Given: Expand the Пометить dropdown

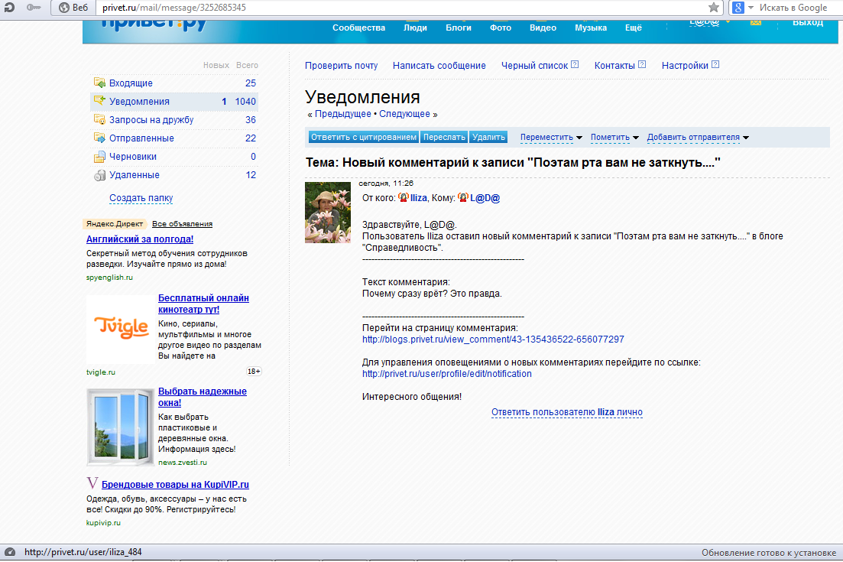Looking at the screenshot, I should click(x=614, y=137).
